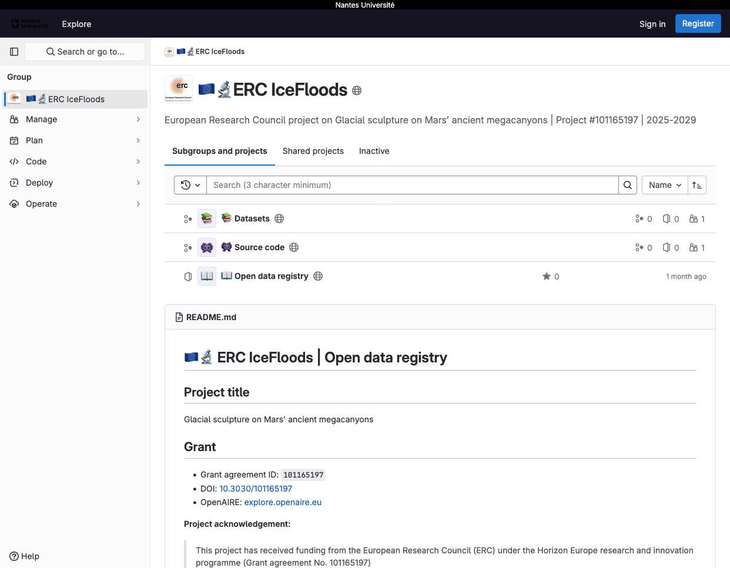The image size is (730, 568).
Task: Click the Open data registry project avatar
Action: 207,276
